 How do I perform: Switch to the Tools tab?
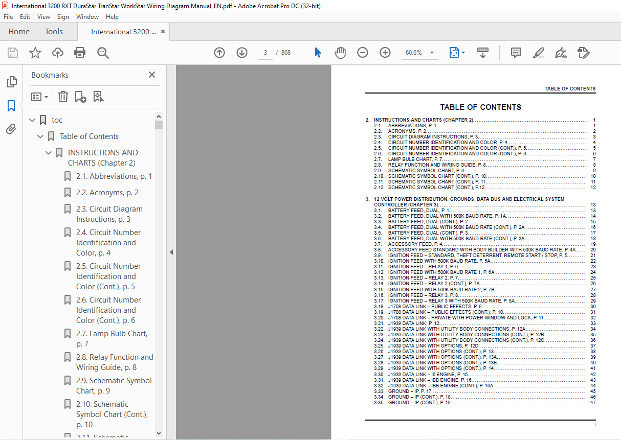pos(54,32)
